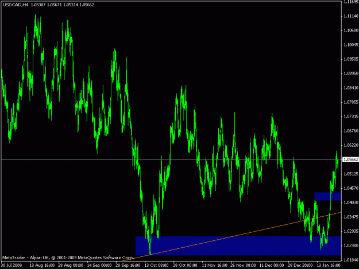Click the 14 Sep 00:00 time label
The width and height of the screenshot is (359, 269).
coord(99,266)
